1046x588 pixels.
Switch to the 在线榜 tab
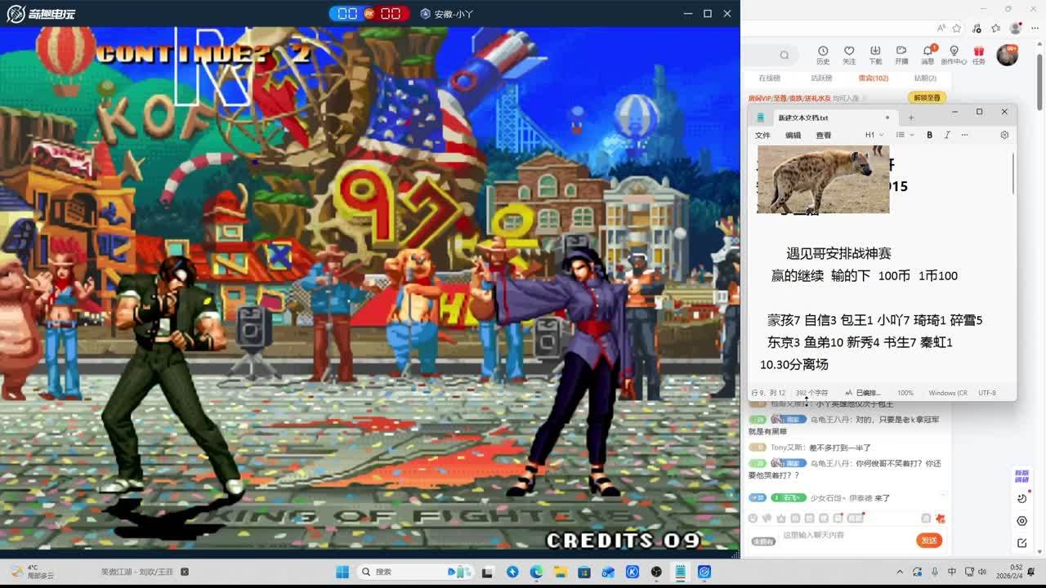point(769,78)
